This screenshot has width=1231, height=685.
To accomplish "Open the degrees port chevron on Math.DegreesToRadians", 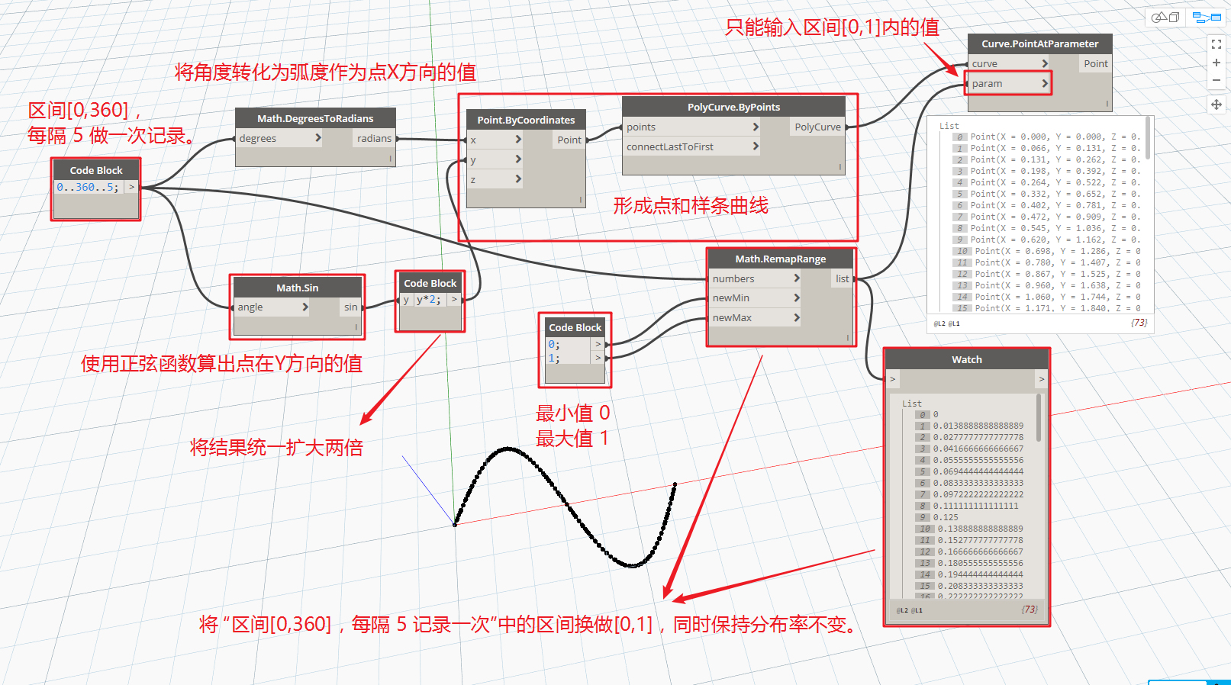I will pyautogui.click(x=318, y=138).
